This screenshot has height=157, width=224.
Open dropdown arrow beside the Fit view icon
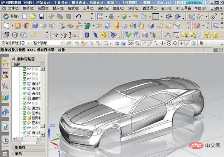pos(106,16)
